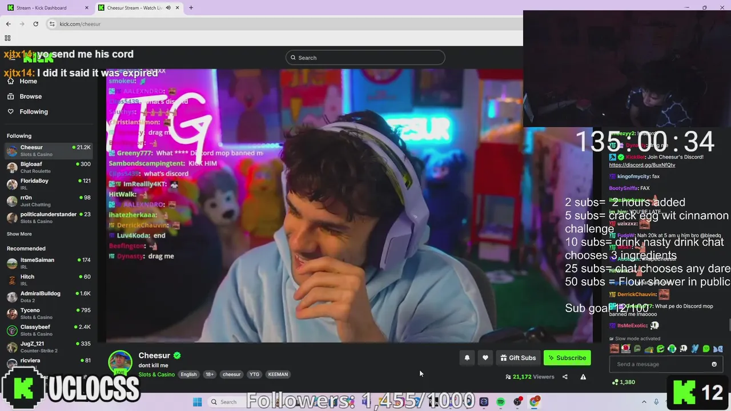Screen dimensions: 731x411
Task: Select the Cheesur Stream tab
Action: pos(139,8)
